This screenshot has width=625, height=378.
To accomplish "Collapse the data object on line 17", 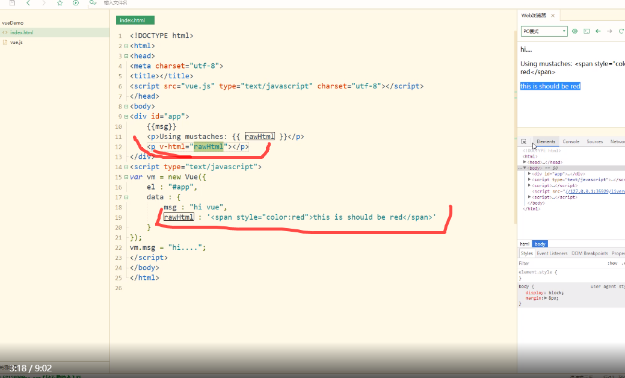I will (126, 197).
